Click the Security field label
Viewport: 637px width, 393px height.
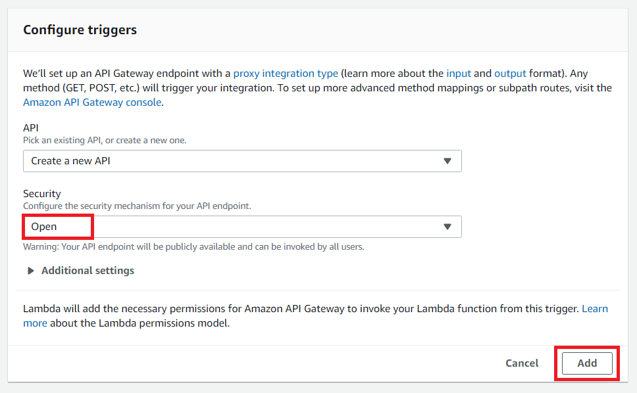(x=42, y=194)
